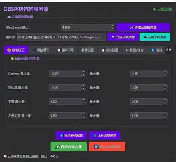Decrease 亮度 最小值 with its down arrow
The height and width of the screenshot is (162, 176).
click(84, 103)
